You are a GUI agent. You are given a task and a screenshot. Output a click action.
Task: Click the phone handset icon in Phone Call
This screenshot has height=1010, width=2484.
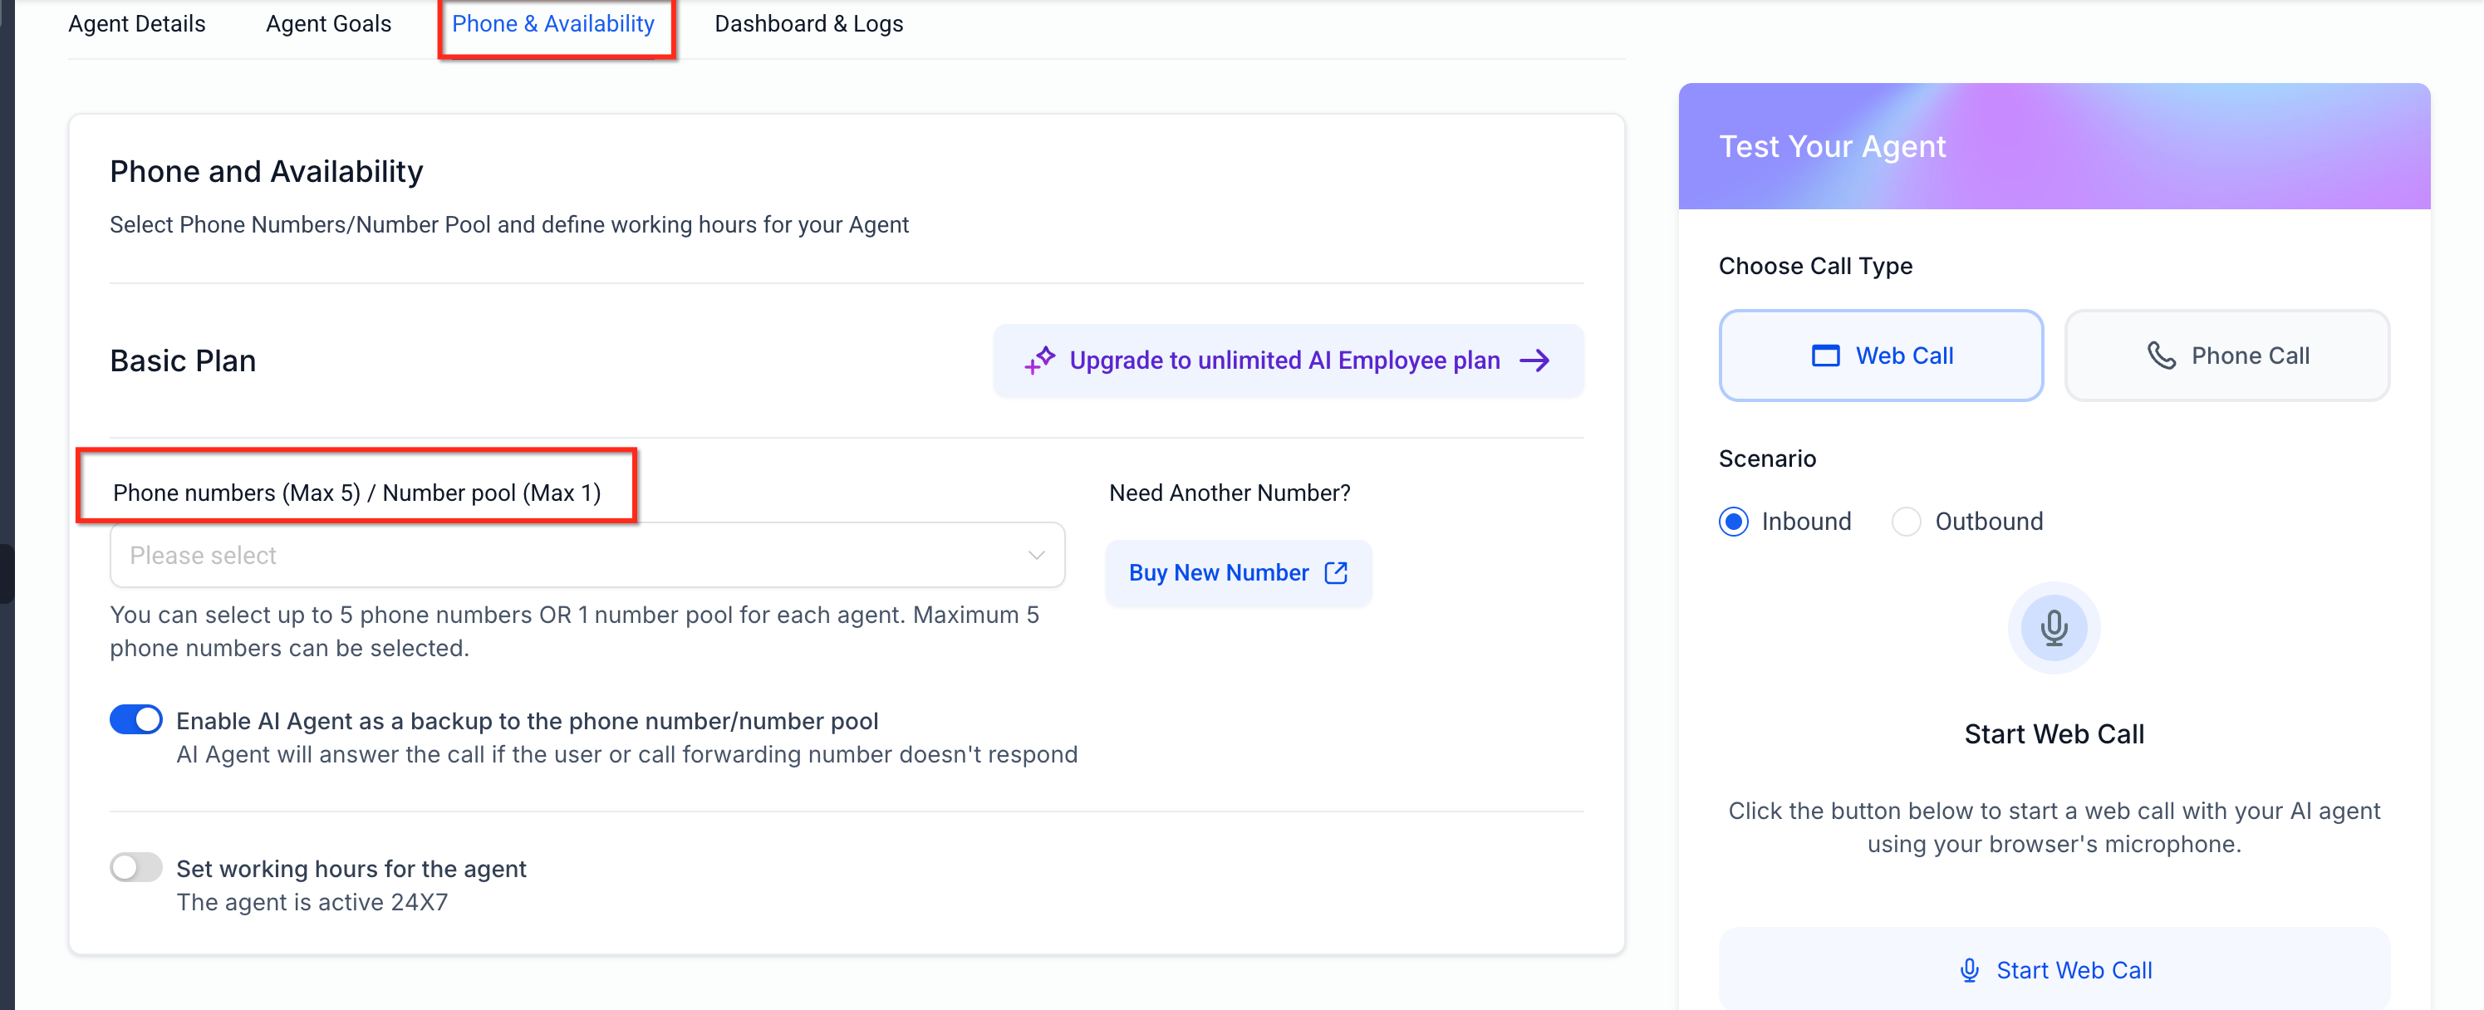pyautogui.click(x=2161, y=355)
